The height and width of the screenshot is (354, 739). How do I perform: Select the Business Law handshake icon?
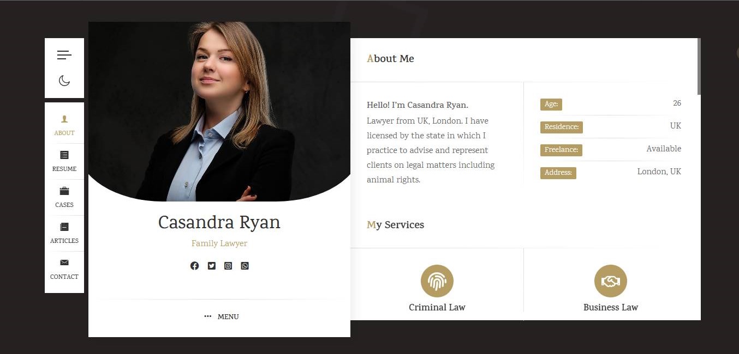(x=611, y=281)
